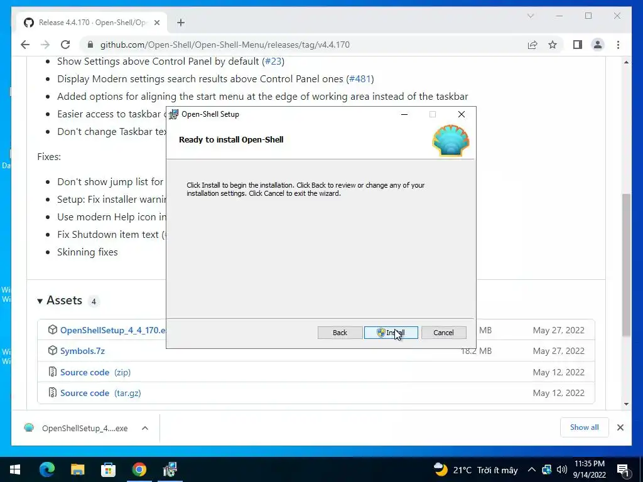Open volume control in tray
Screen dimensions: 643x482
tap(562, 469)
